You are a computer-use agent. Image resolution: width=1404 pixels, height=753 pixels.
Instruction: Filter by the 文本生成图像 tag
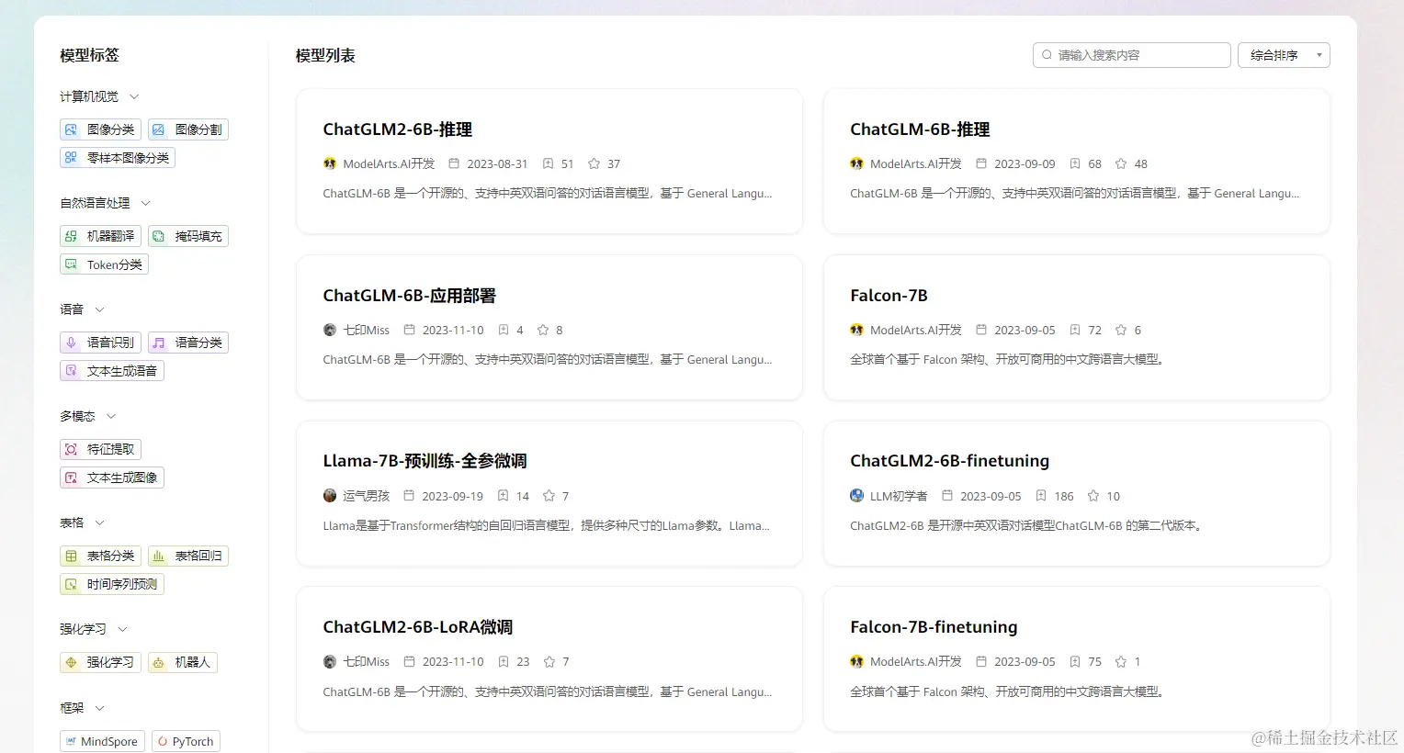[112, 478]
